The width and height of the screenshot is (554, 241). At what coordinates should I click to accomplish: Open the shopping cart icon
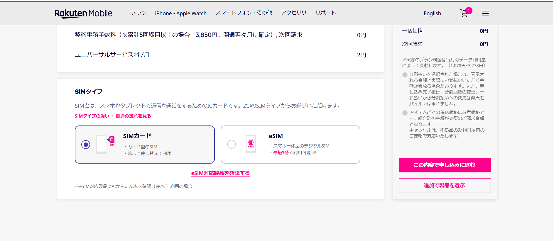tap(464, 14)
